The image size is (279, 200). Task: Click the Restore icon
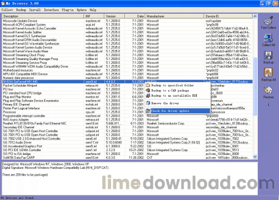coord(268,91)
